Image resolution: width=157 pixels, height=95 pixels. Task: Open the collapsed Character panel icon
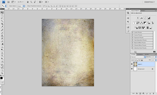(x=128, y=18)
